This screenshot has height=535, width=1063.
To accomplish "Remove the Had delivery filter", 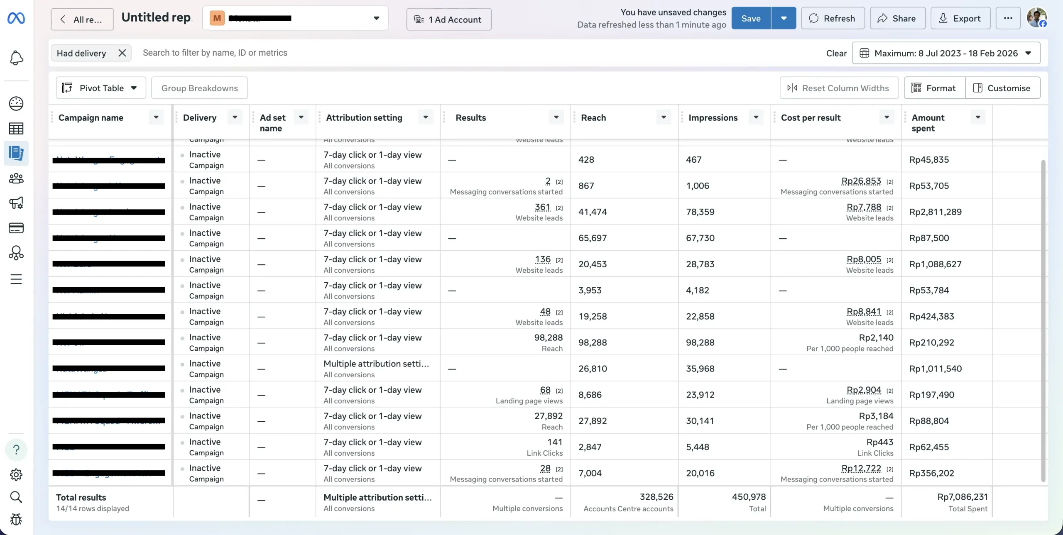I will pyautogui.click(x=122, y=53).
